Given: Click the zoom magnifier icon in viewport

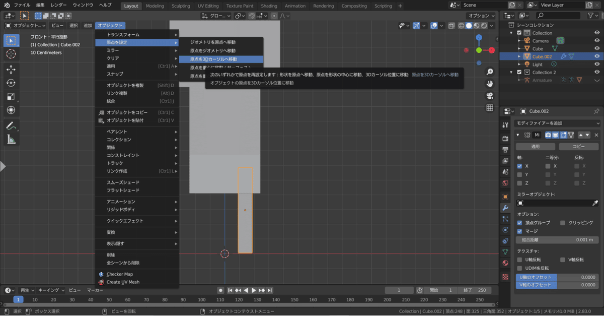Looking at the screenshot, I should click(489, 72).
